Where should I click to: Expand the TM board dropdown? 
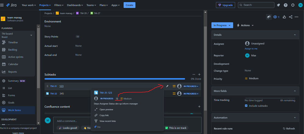click(x=31, y=35)
